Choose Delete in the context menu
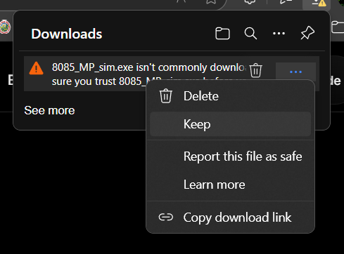 [230, 96]
